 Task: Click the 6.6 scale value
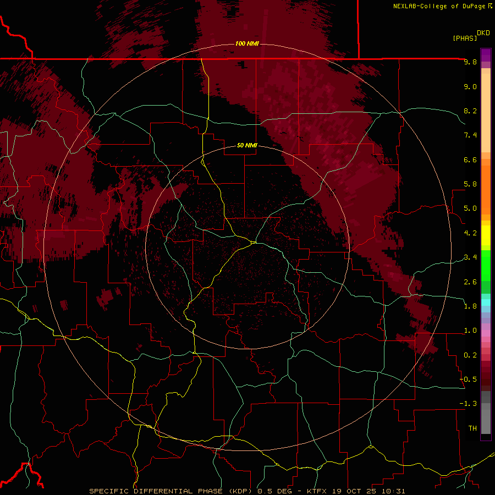[x=470, y=159]
